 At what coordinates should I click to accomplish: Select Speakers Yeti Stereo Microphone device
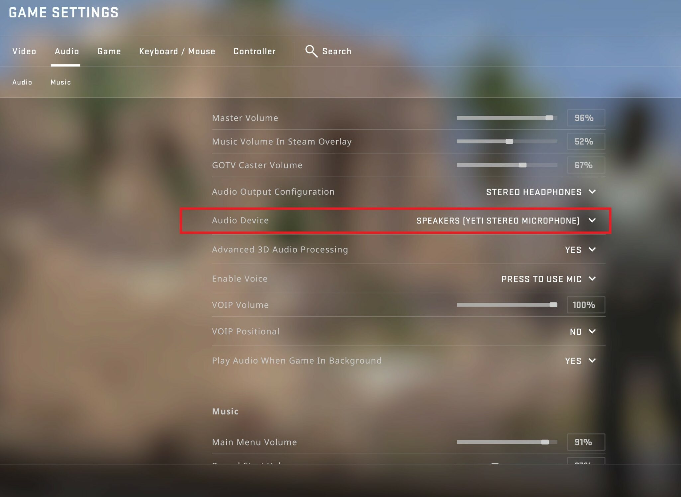coord(506,221)
